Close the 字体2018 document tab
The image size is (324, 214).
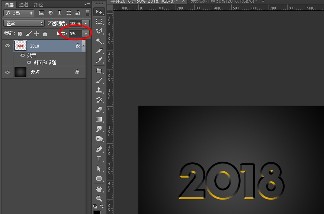pyautogui.click(x=183, y=1)
